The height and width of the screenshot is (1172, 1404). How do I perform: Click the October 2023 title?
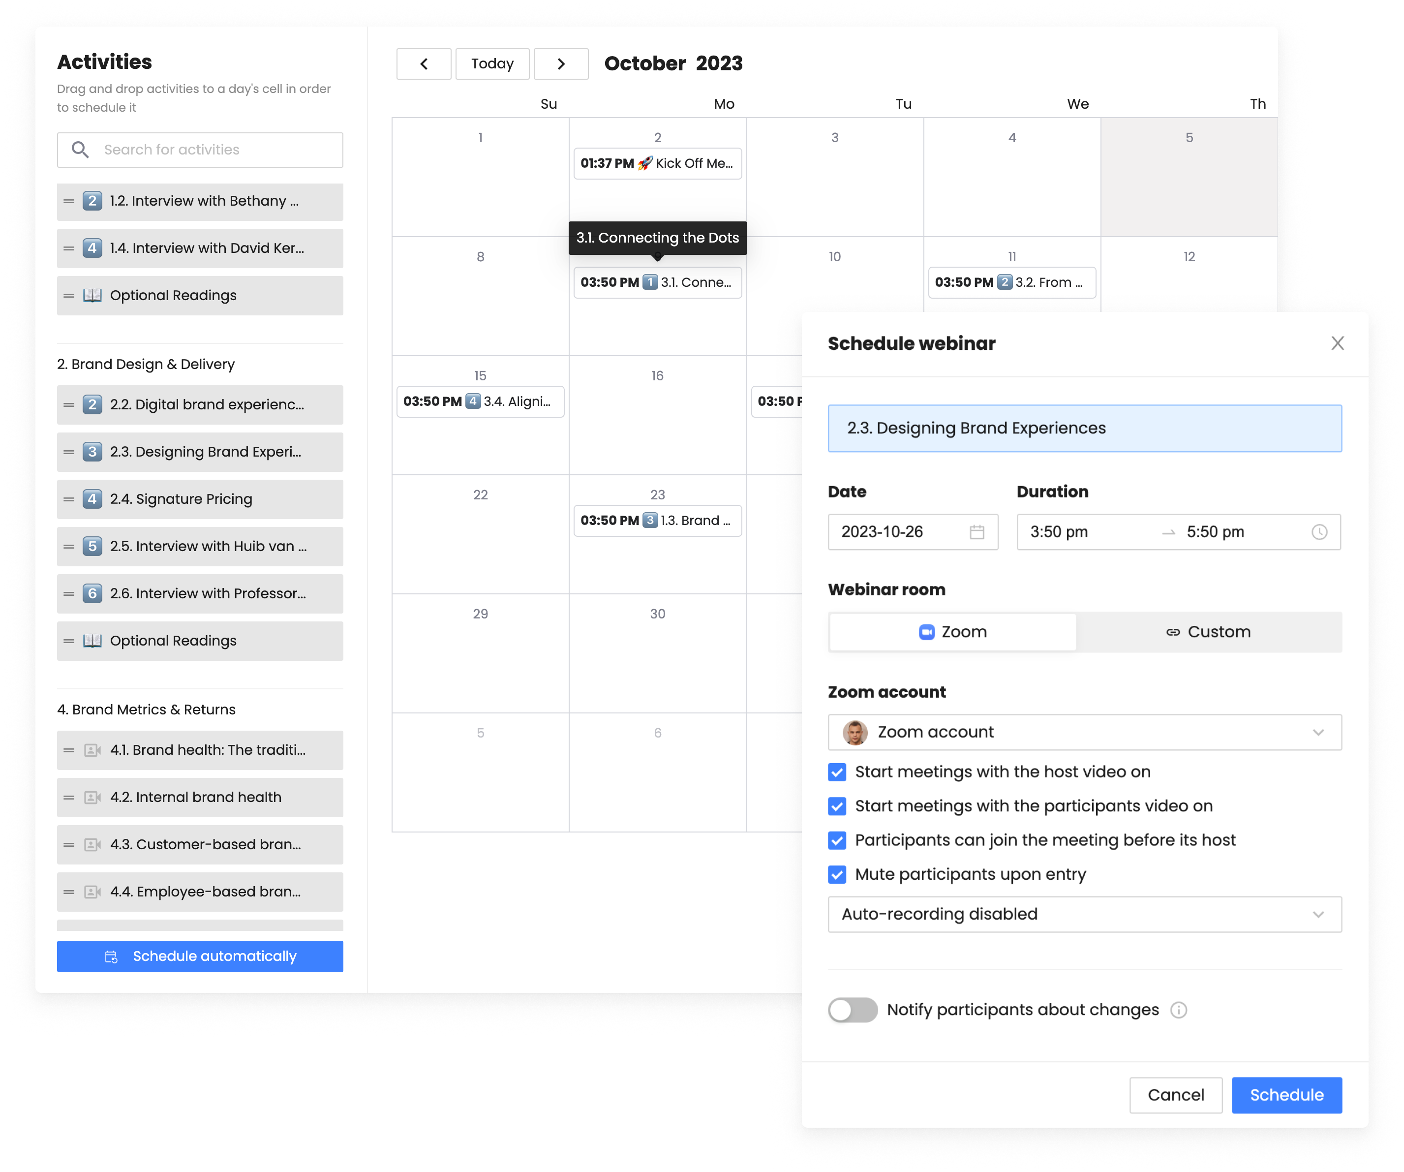click(x=673, y=63)
